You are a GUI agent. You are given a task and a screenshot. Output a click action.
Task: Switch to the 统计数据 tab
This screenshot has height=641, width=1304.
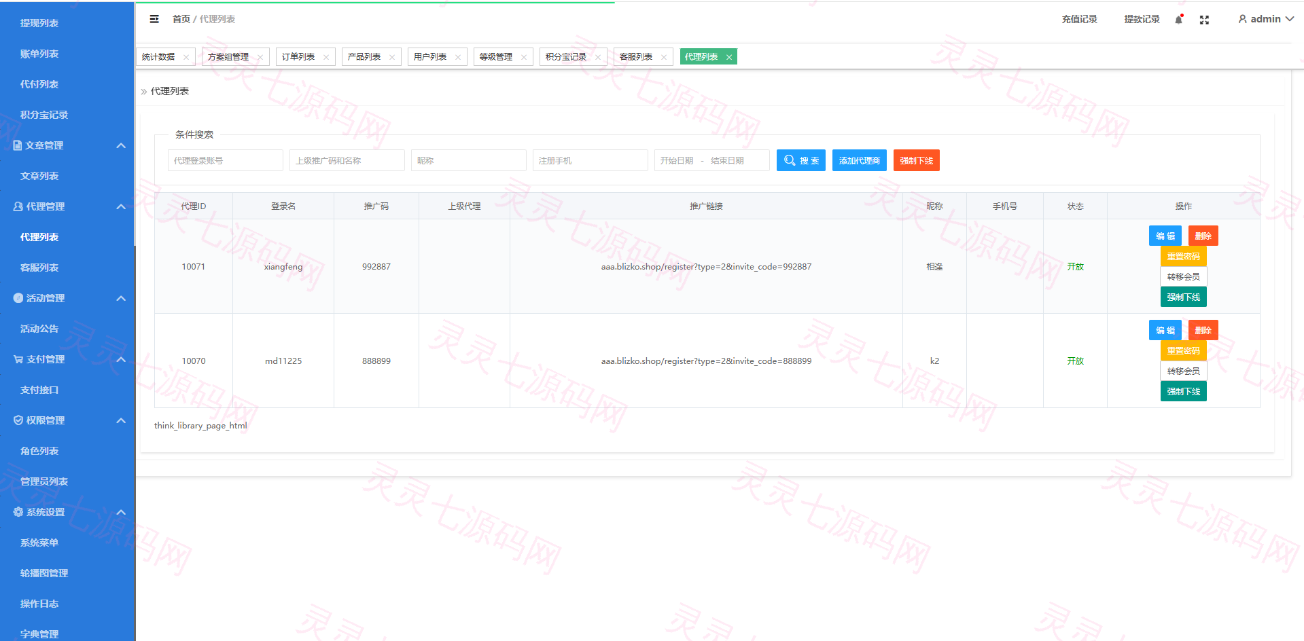(x=158, y=57)
